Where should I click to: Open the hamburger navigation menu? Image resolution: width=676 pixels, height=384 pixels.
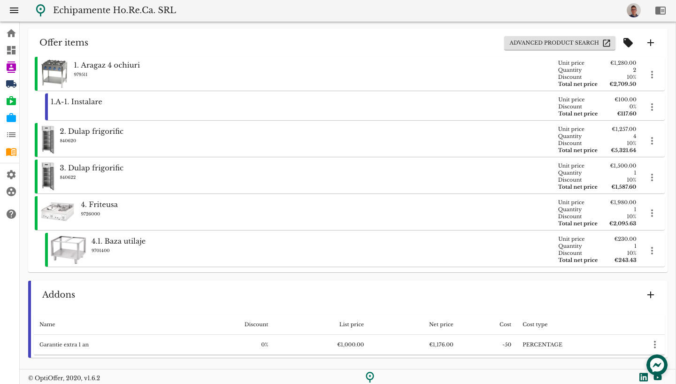point(14,10)
